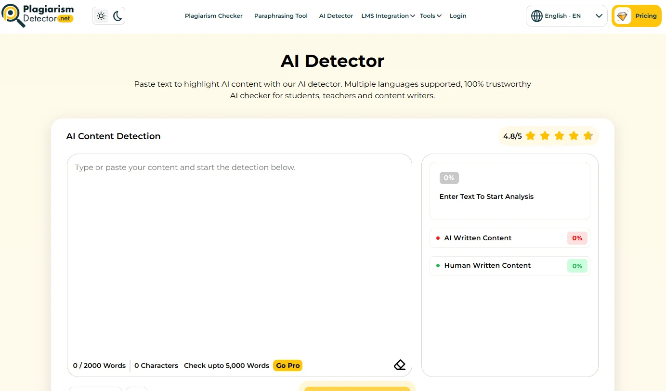The image size is (666, 391).
Task: Click the fifth half-filled rating star
Action: tap(588, 136)
